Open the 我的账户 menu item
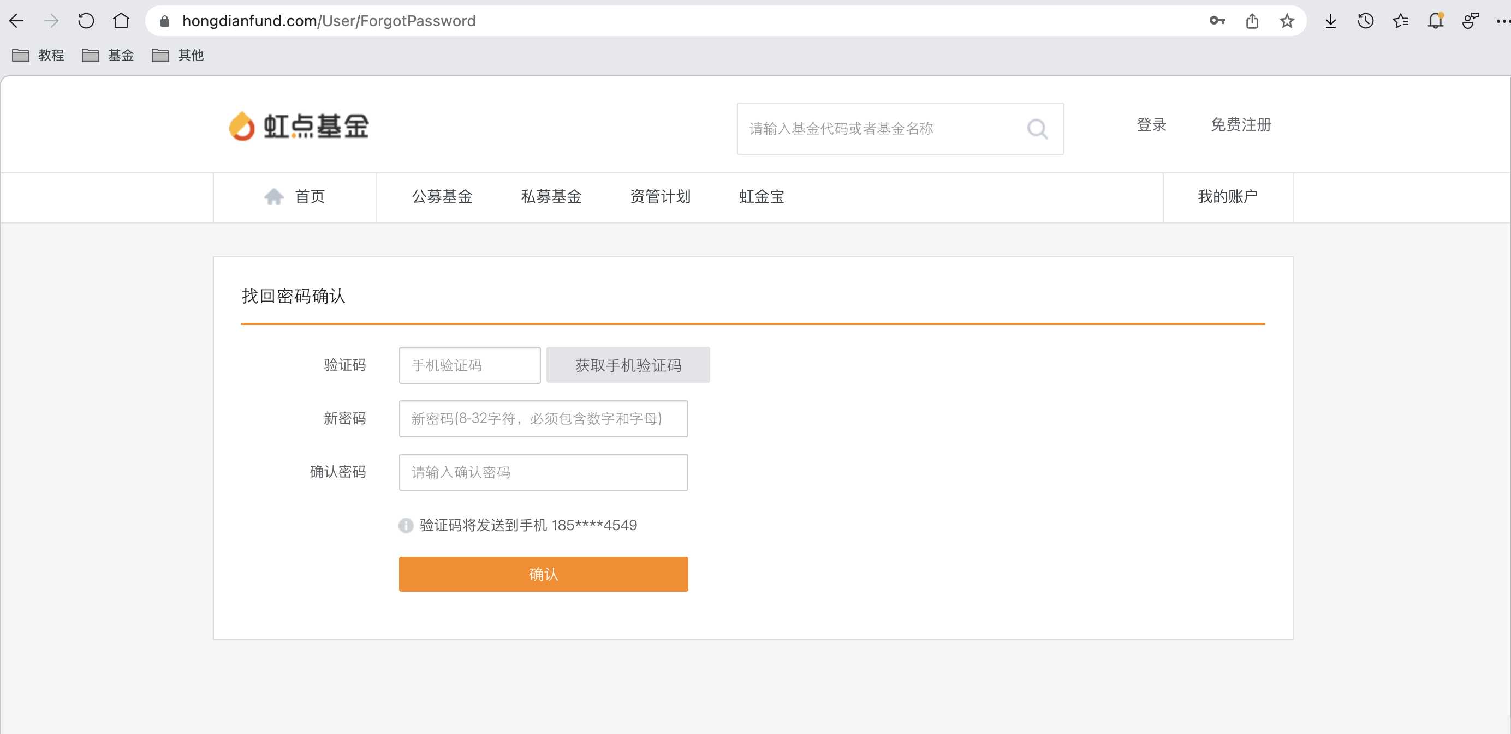 pyautogui.click(x=1228, y=197)
